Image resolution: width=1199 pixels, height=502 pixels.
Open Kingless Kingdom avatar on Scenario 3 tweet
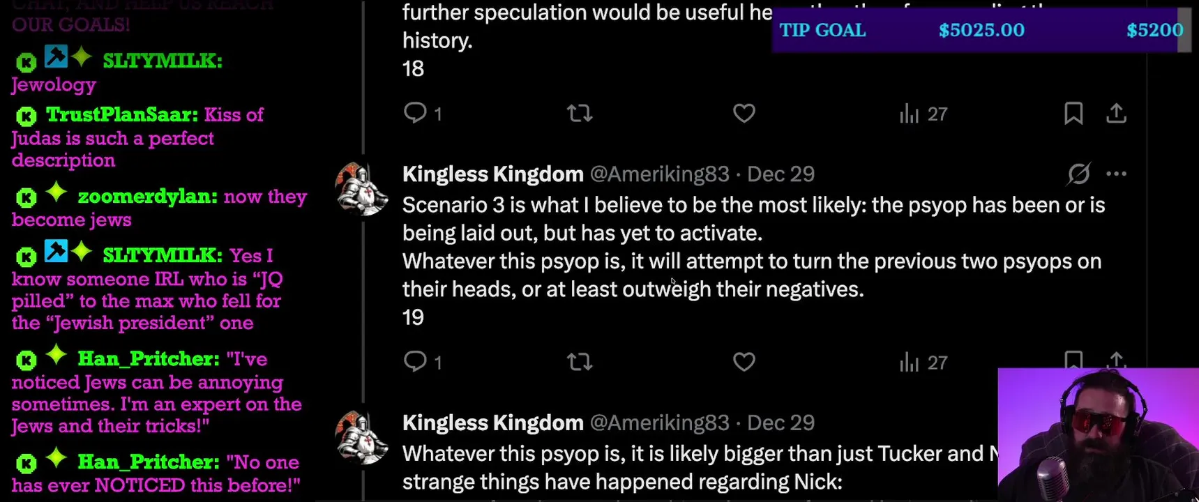click(361, 189)
